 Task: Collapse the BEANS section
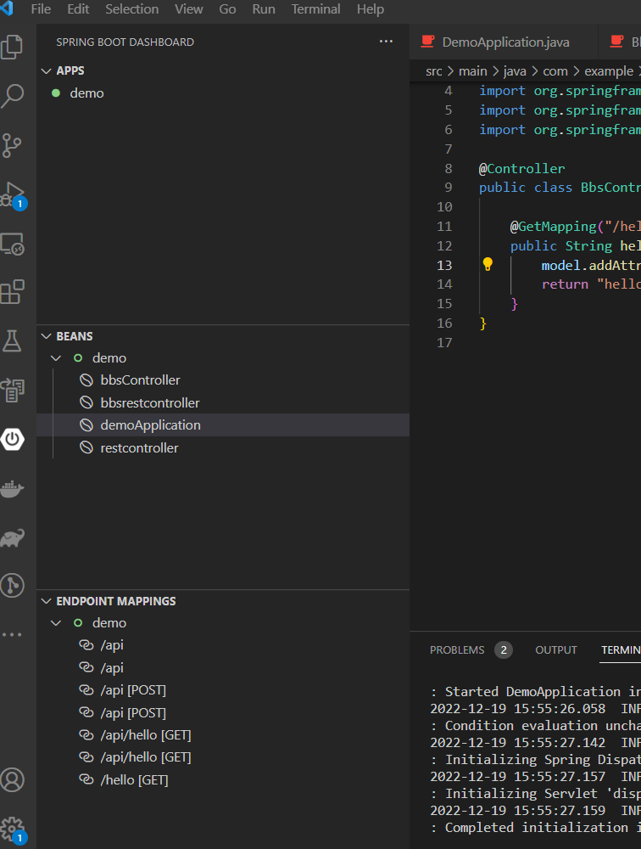(x=47, y=336)
